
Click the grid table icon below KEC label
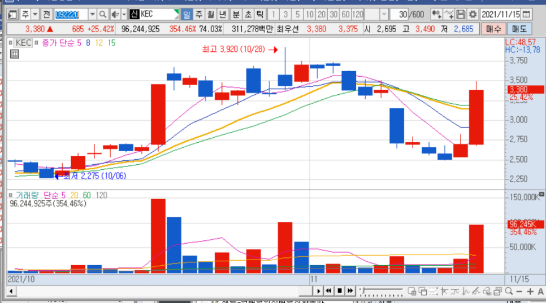15,54
